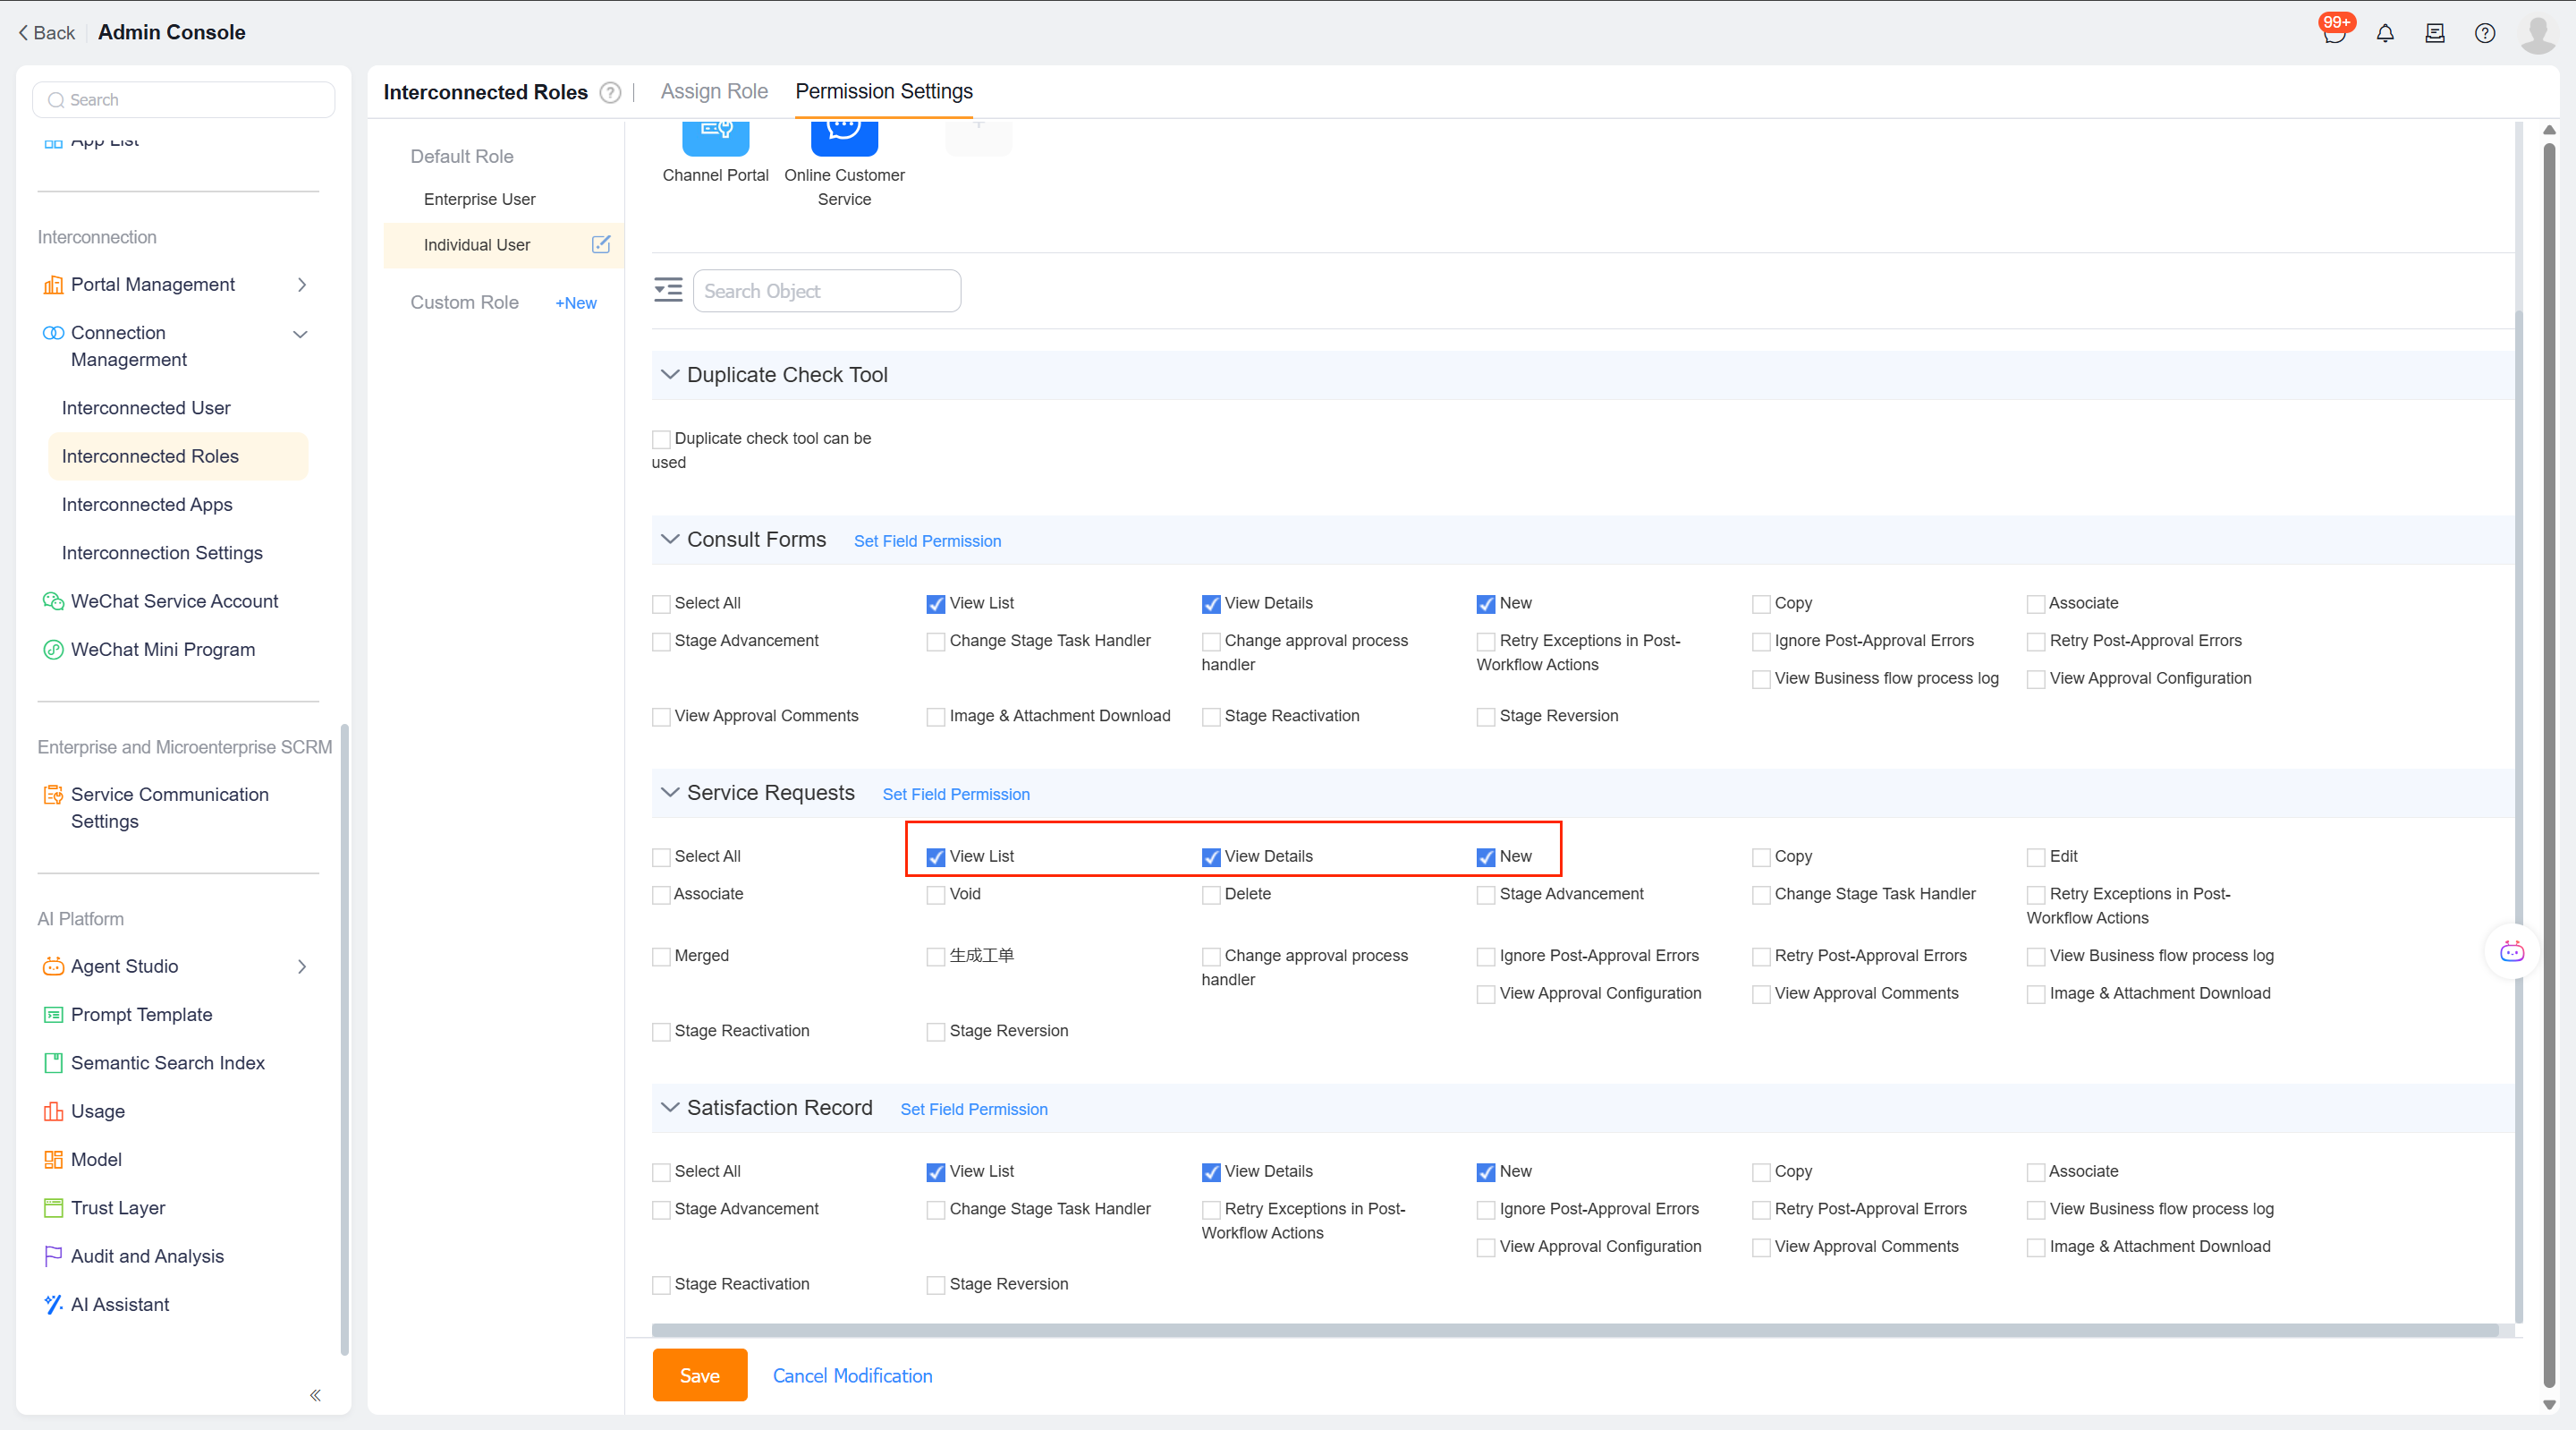Open Set Field Permission for Consult Forms

(927, 541)
